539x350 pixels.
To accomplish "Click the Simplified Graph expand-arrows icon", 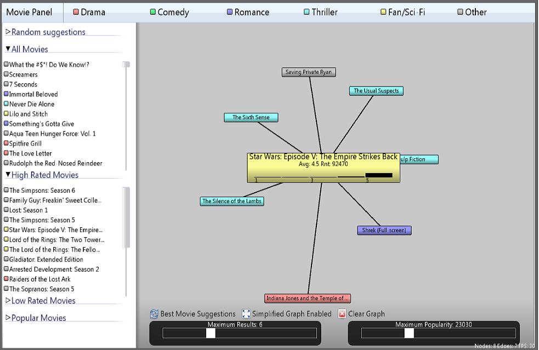I will 246,314.
